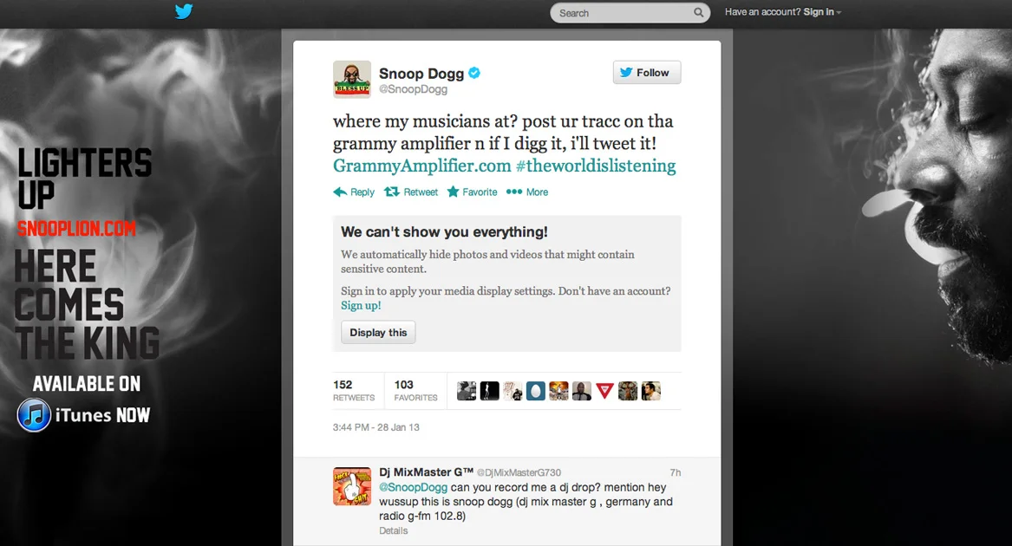Follow Snoop Dogg
This screenshot has height=546, width=1012.
pos(647,72)
